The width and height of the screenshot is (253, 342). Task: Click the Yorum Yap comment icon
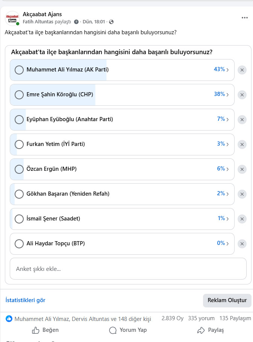pyautogui.click(x=113, y=330)
